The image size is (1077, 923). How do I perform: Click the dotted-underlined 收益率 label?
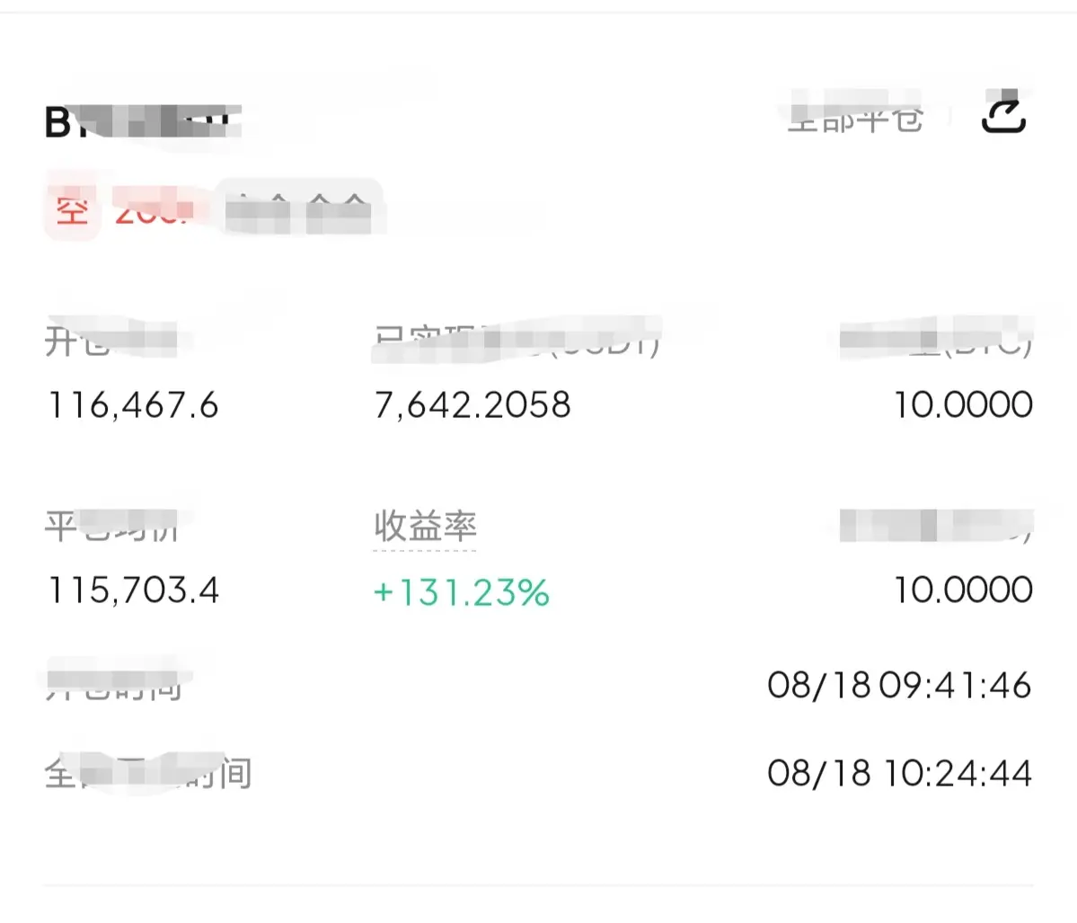(x=425, y=526)
